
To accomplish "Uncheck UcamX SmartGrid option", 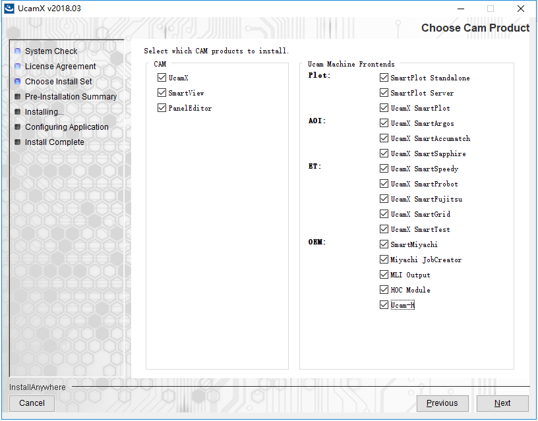I will 384,214.
